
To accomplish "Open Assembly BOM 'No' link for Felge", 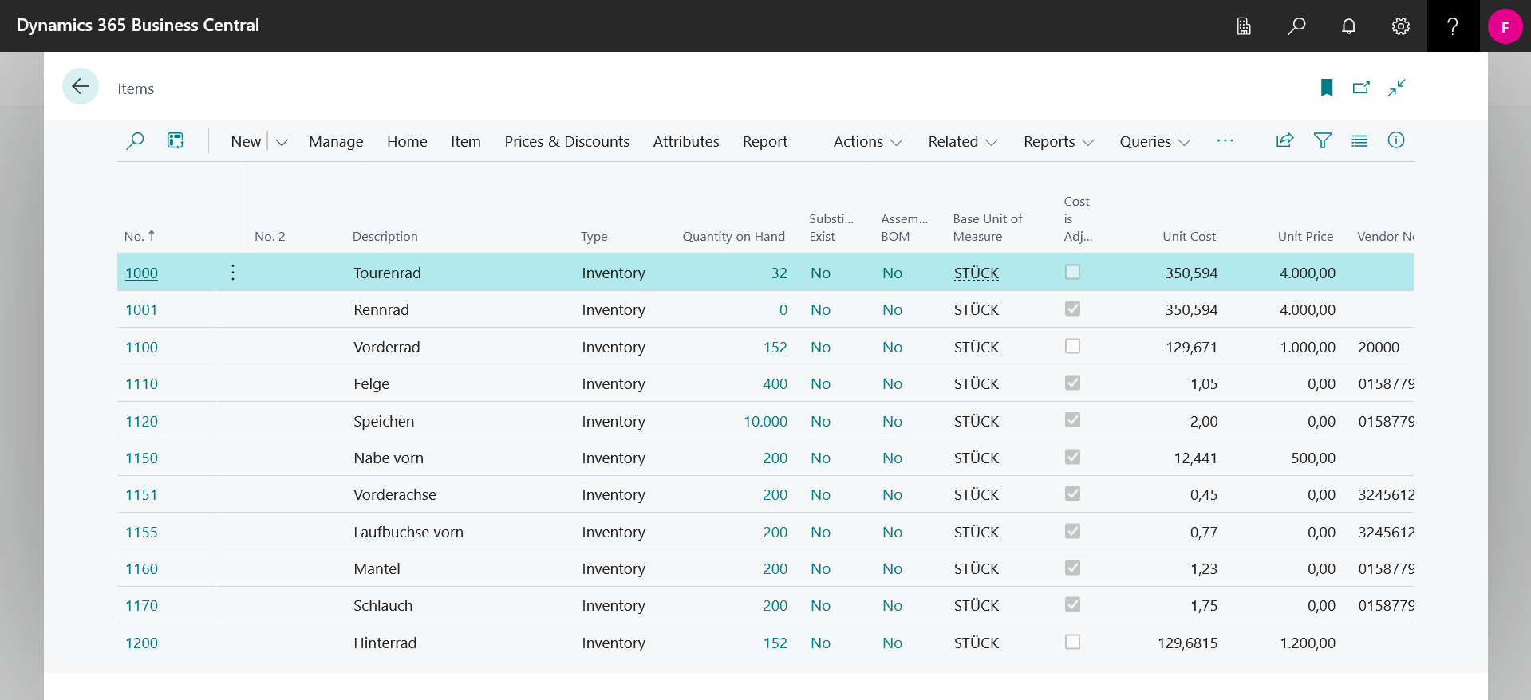I will coord(892,383).
